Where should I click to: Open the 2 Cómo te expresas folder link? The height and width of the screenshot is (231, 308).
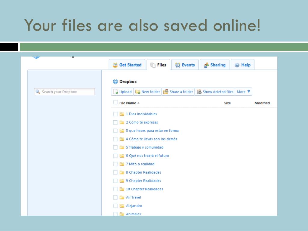142,122
